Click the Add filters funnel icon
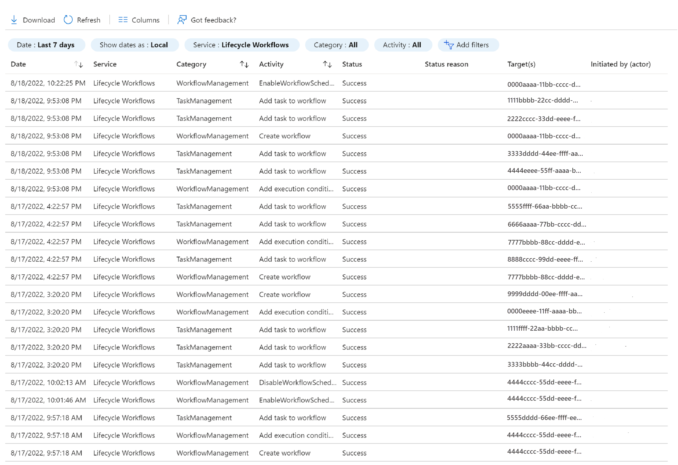 point(449,45)
